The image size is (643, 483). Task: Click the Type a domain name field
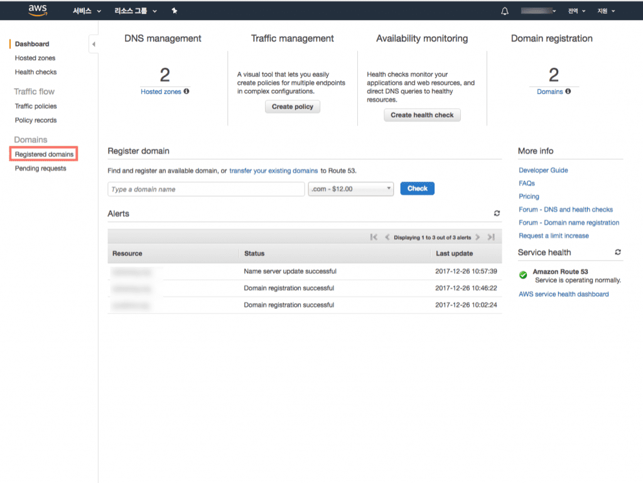pyautogui.click(x=206, y=189)
